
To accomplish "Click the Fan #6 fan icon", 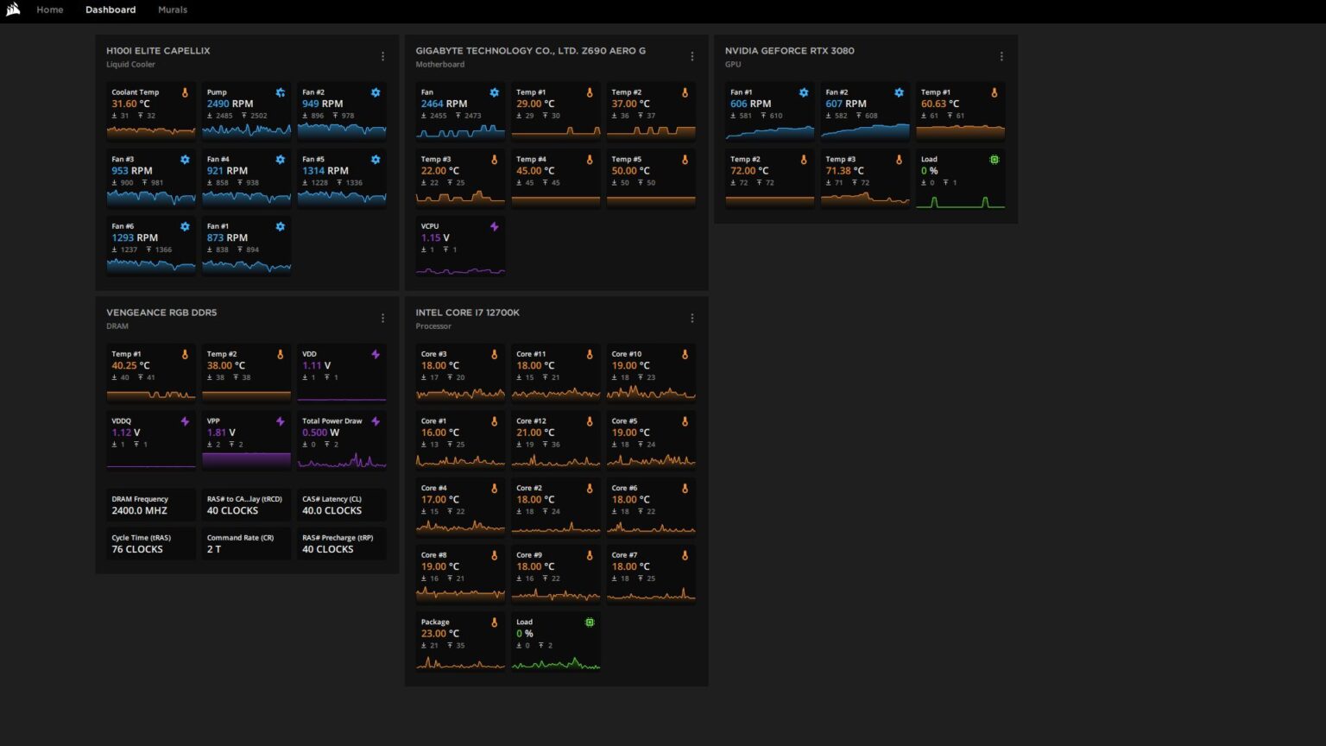I will (185, 226).
